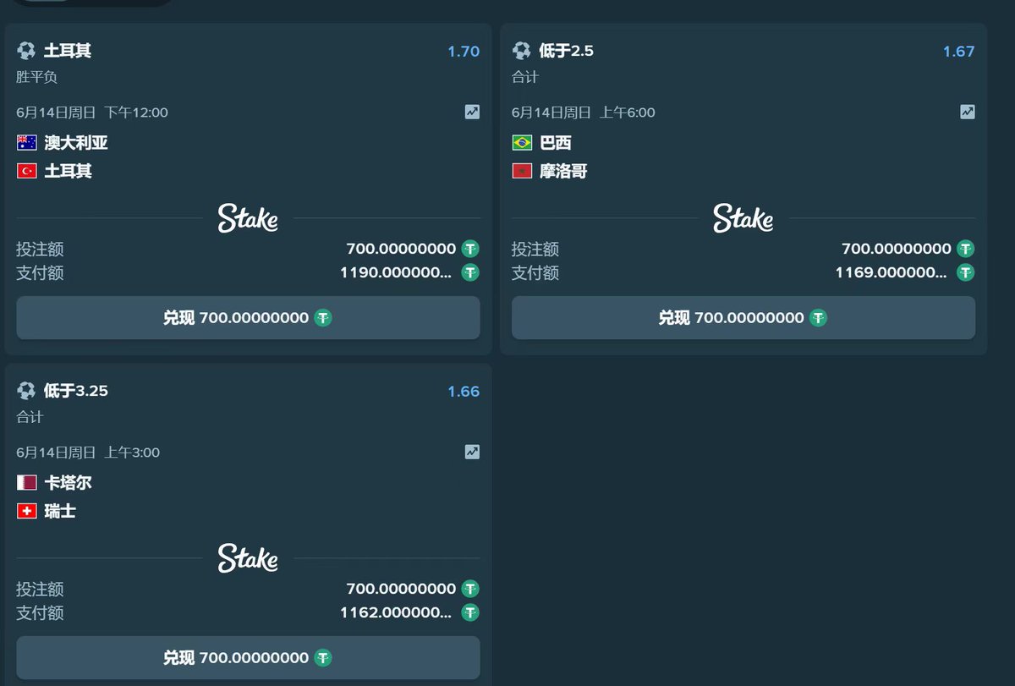This screenshot has height=686, width=1015.
Task: Open stats chart icon for Qatar vs Switzerland bet
Action: coord(472,452)
